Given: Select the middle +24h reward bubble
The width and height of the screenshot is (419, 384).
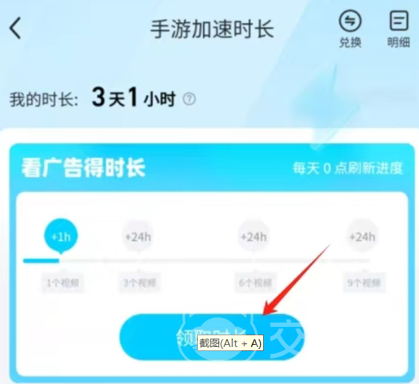Looking at the screenshot, I should pyautogui.click(x=253, y=237).
